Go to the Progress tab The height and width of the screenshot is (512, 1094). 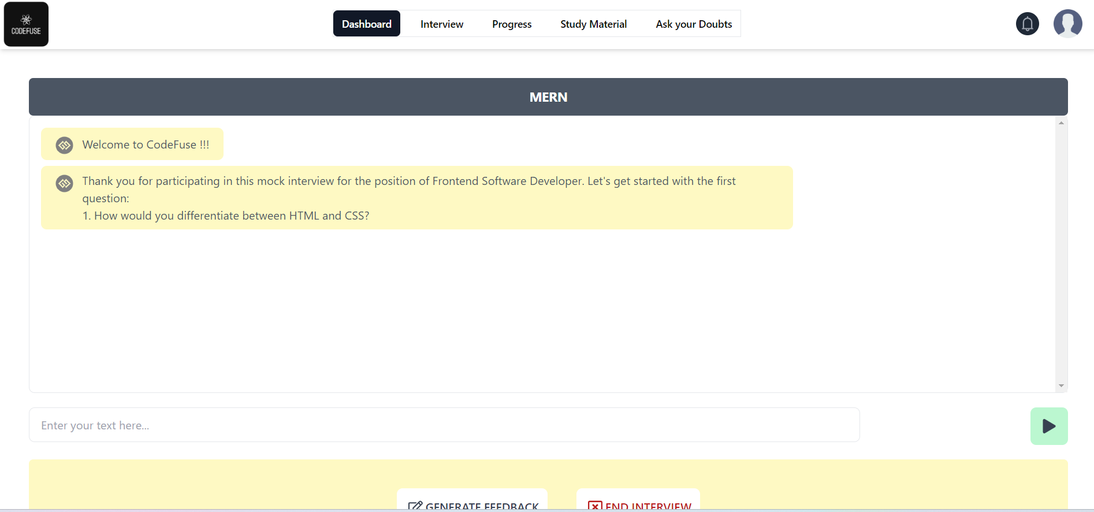tap(512, 24)
